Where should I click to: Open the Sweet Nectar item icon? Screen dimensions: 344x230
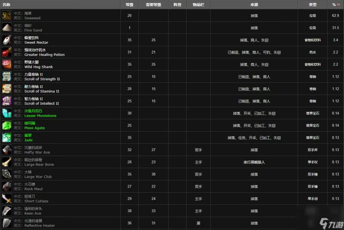(6, 40)
